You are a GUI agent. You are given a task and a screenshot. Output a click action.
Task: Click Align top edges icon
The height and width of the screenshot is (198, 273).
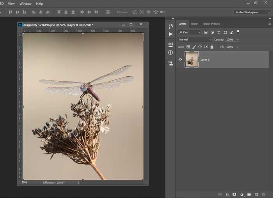pos(10,12)
